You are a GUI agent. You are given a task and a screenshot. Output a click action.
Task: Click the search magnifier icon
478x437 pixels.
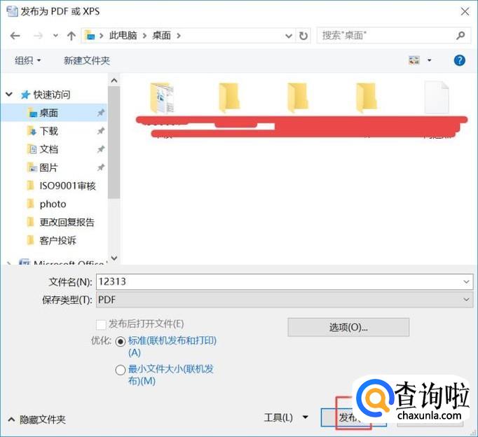(x=460, y=35)
